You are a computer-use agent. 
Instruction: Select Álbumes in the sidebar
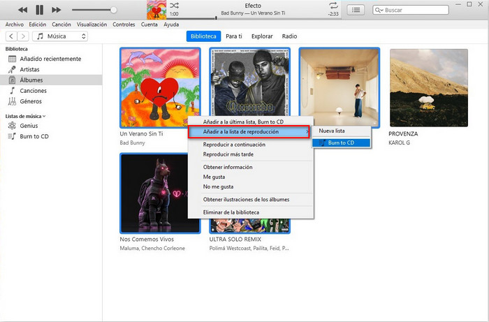pyautogui.click(x=51, y=80)
